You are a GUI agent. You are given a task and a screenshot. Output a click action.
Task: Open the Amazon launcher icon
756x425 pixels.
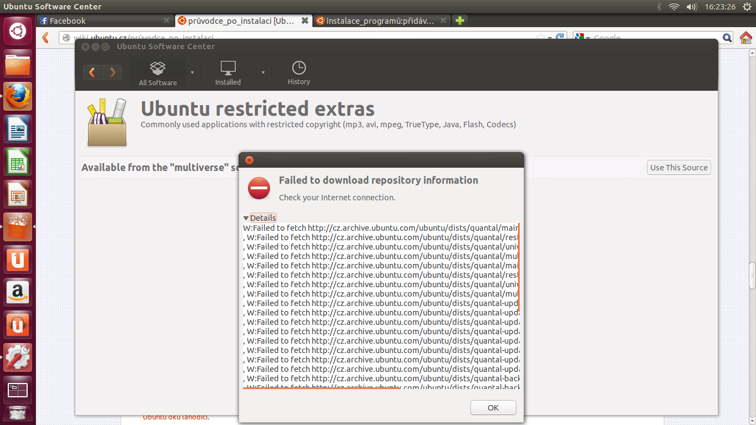(x=18, y=292)
